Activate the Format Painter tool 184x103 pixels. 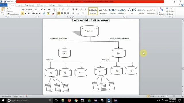[x=13, y=14]
